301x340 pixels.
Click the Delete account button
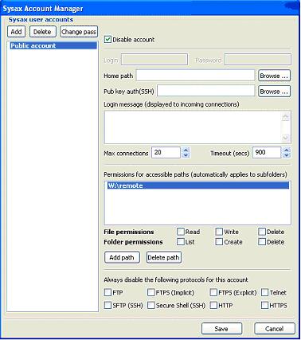[42, 32]
